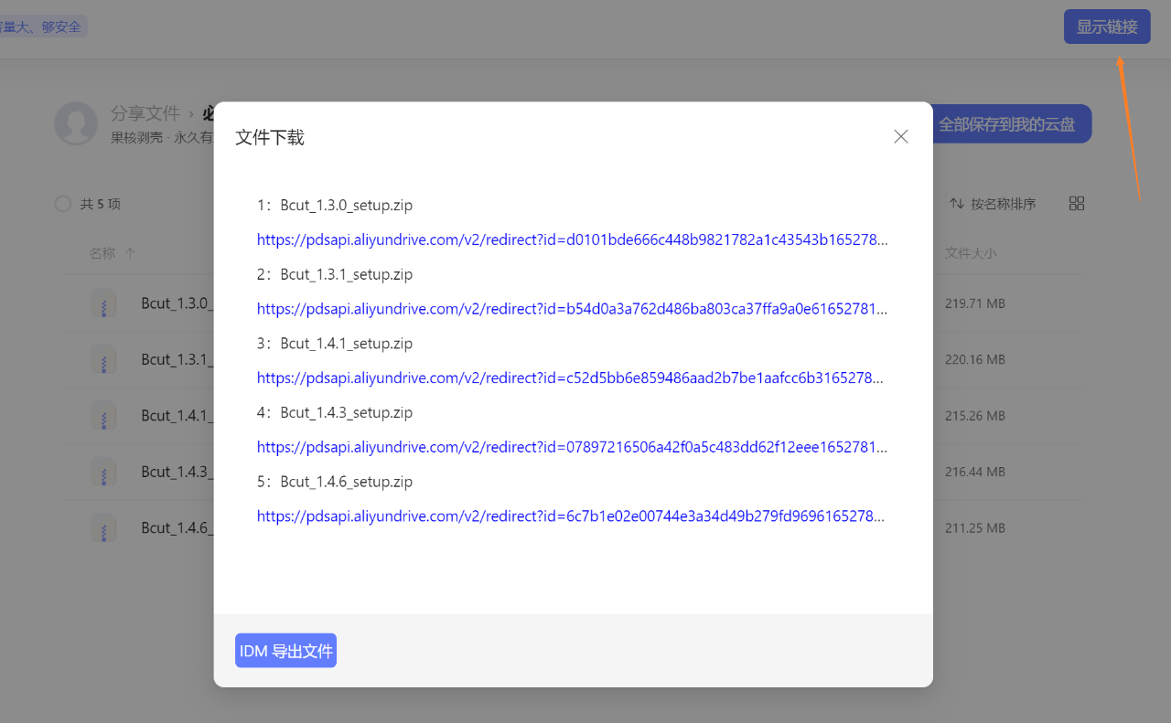This screenshot has height=723, width=1171.
Task: Switch to grid view icon
Action: (x=1077, y=204)
